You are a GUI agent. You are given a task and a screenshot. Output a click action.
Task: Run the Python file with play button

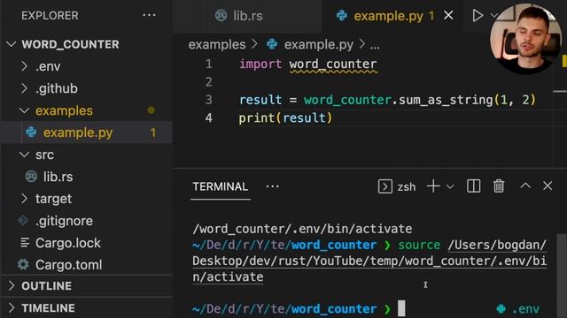[478, 16]
